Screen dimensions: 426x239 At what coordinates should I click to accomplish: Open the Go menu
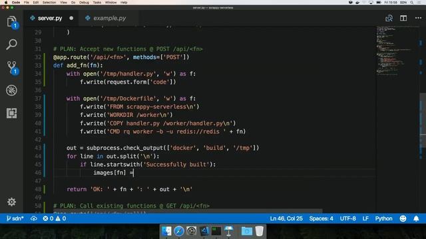coord(73,3)
